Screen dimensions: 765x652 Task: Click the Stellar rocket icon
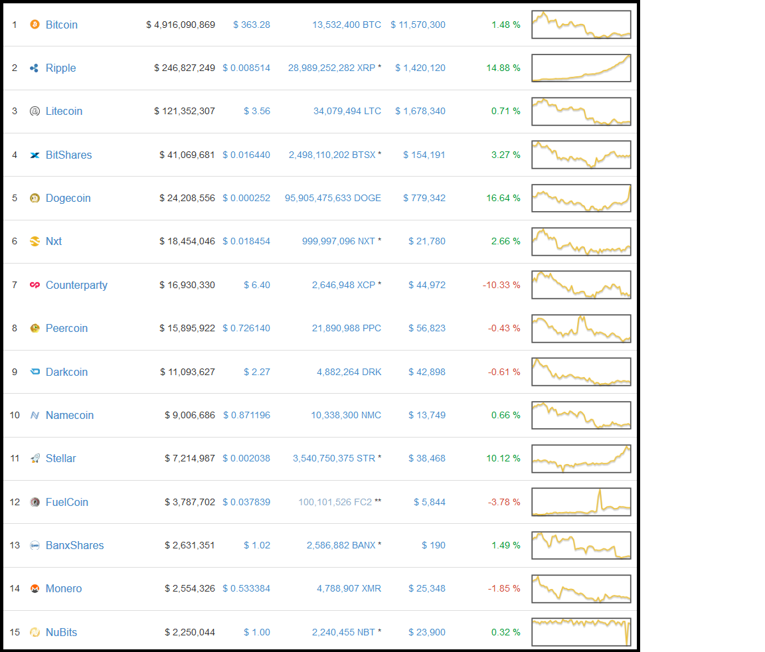point(35,458)
